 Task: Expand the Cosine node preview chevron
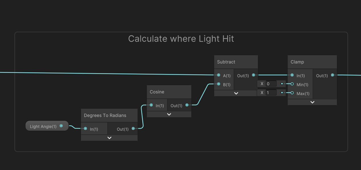point(169,114)
